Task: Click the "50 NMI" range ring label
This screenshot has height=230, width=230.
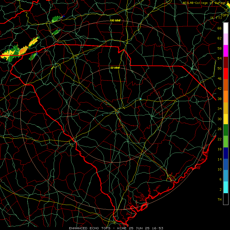Action: 115,68
